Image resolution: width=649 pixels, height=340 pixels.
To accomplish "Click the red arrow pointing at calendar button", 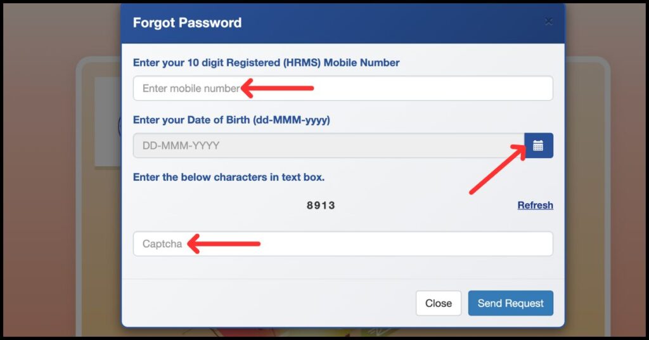I will [498, 169].
